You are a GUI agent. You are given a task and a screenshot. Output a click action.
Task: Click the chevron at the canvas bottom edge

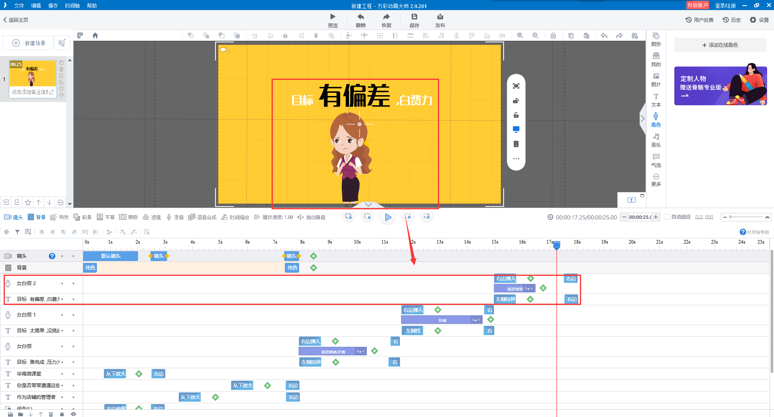pos(368,204)
